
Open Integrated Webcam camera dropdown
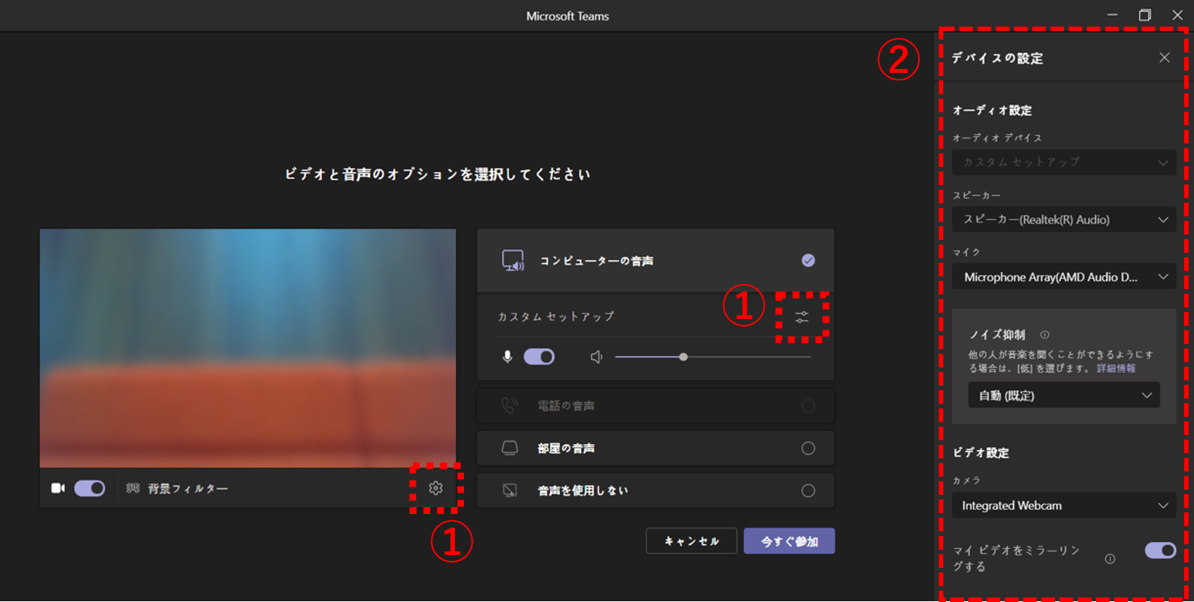tap(1064, 506)
